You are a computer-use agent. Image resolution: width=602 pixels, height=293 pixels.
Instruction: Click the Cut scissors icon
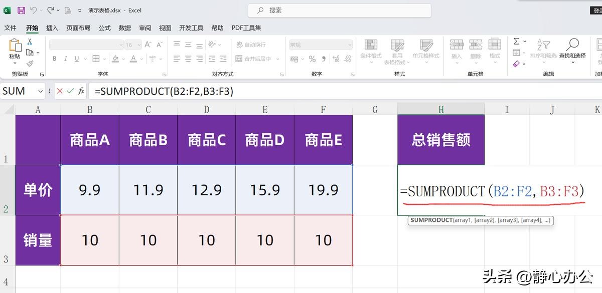[x=30, y=42]
